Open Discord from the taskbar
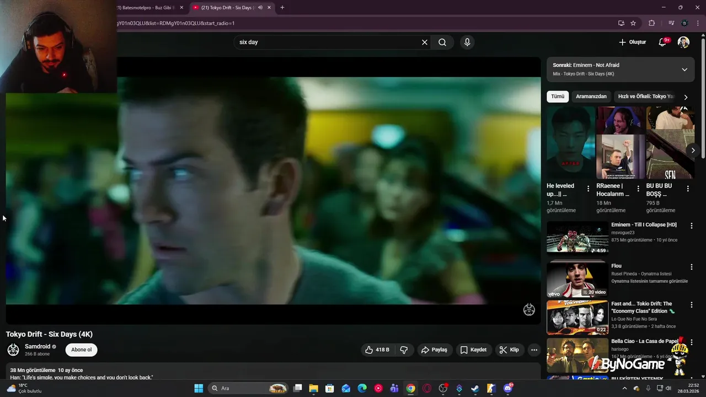Image resolution: width=706 pixels, height=397 pixels. tap(507, 388)
